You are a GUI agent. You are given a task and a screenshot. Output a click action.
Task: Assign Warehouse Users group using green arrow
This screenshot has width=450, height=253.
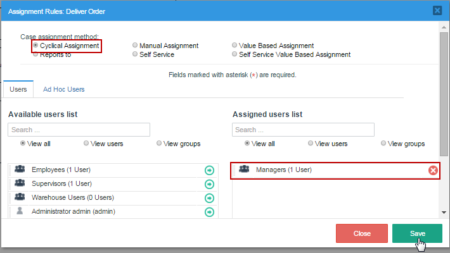tap(209, 198)
